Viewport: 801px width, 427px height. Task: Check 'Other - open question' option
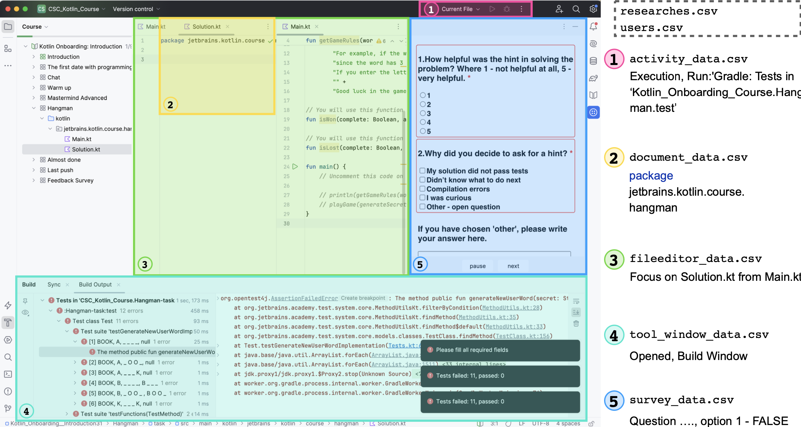tap(422, 207)
